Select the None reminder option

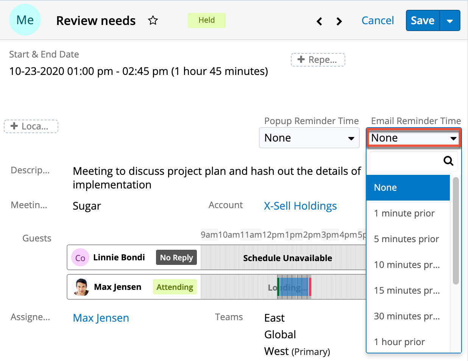408,188
